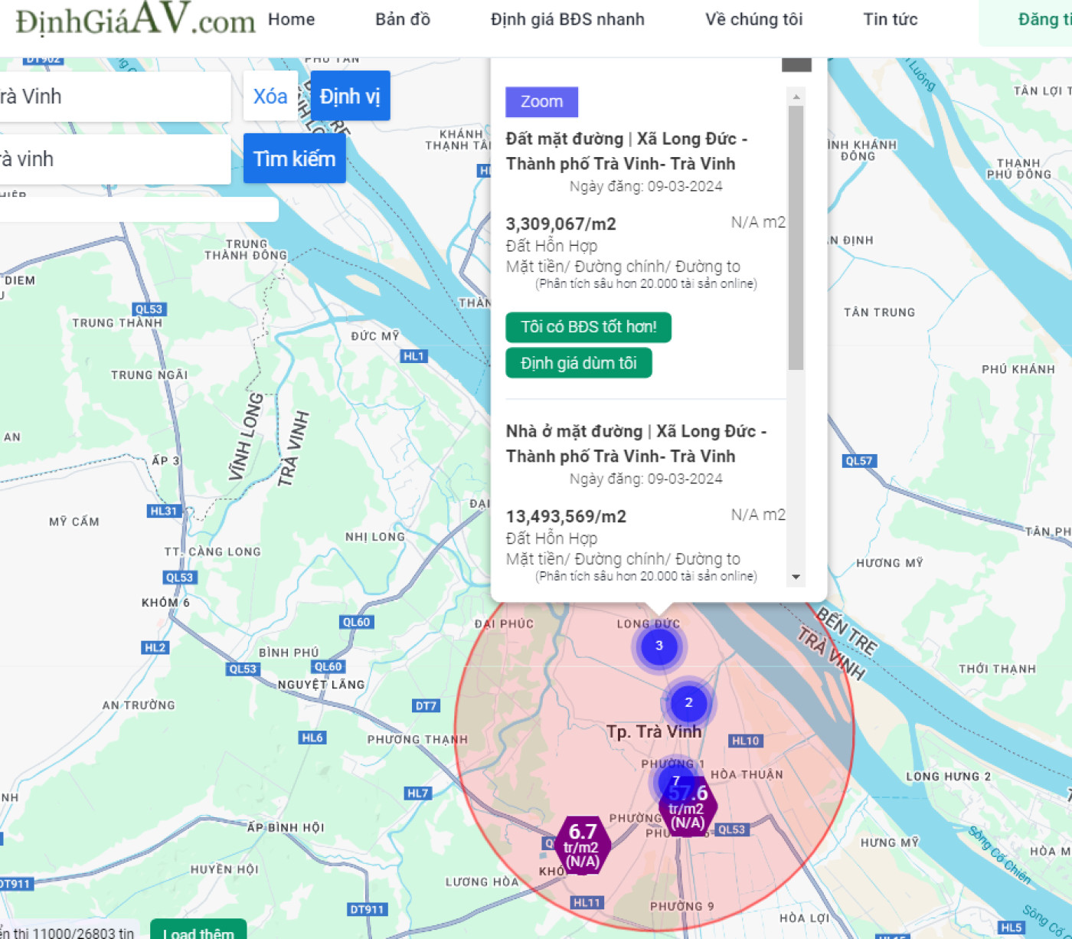Image resolution: width=1072 pixels, height=939 pixels.
Task: Open the Tin tức menu item
Action: (x=891, y=19)
